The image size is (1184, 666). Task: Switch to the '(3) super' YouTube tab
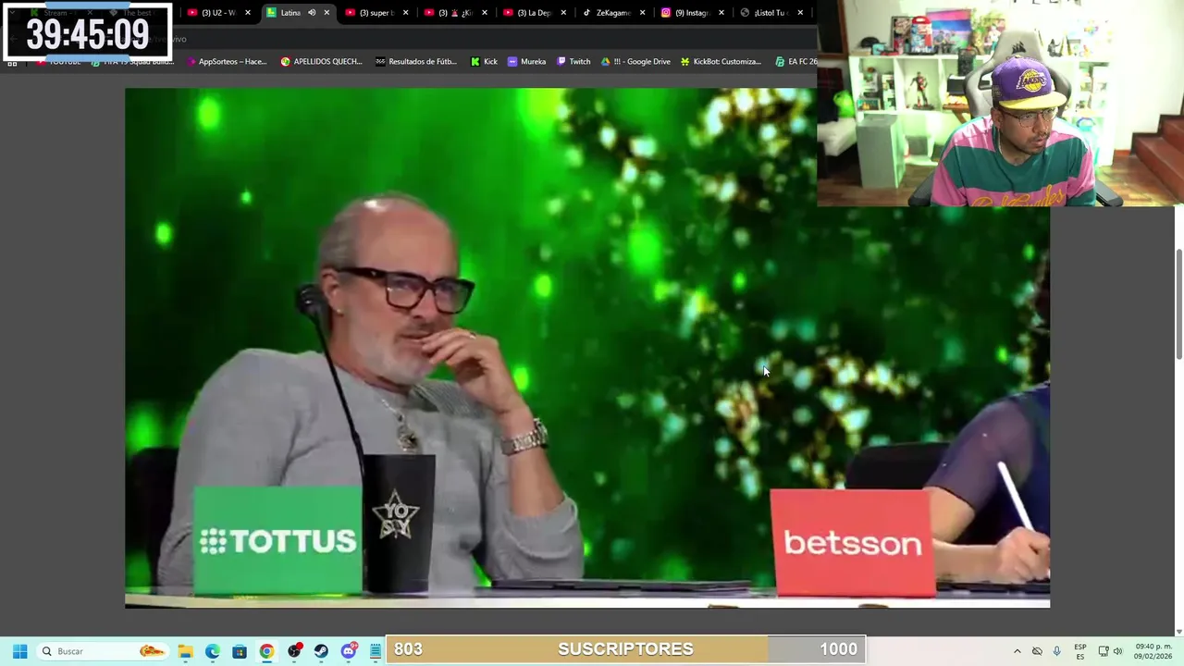(x=376, y=12)
